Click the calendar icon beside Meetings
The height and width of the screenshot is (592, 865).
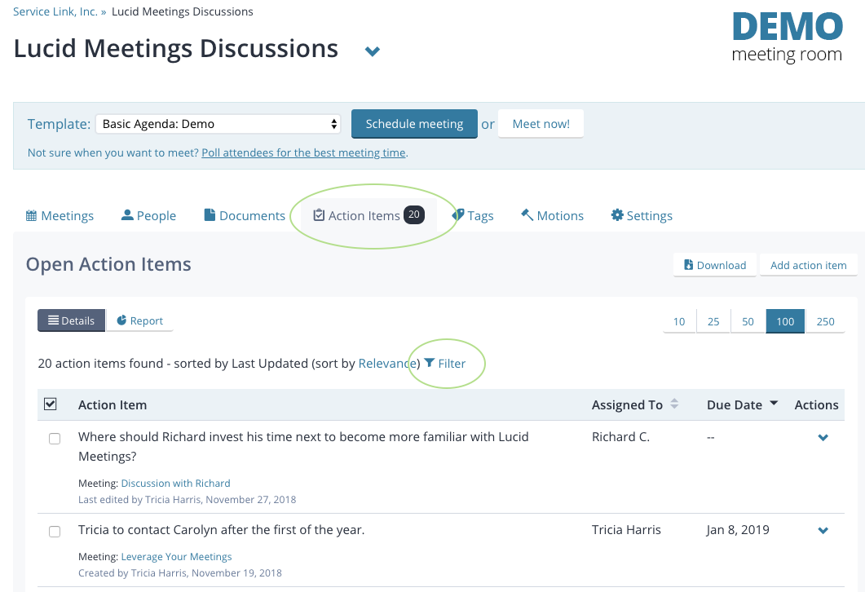(x=32, y=215)
